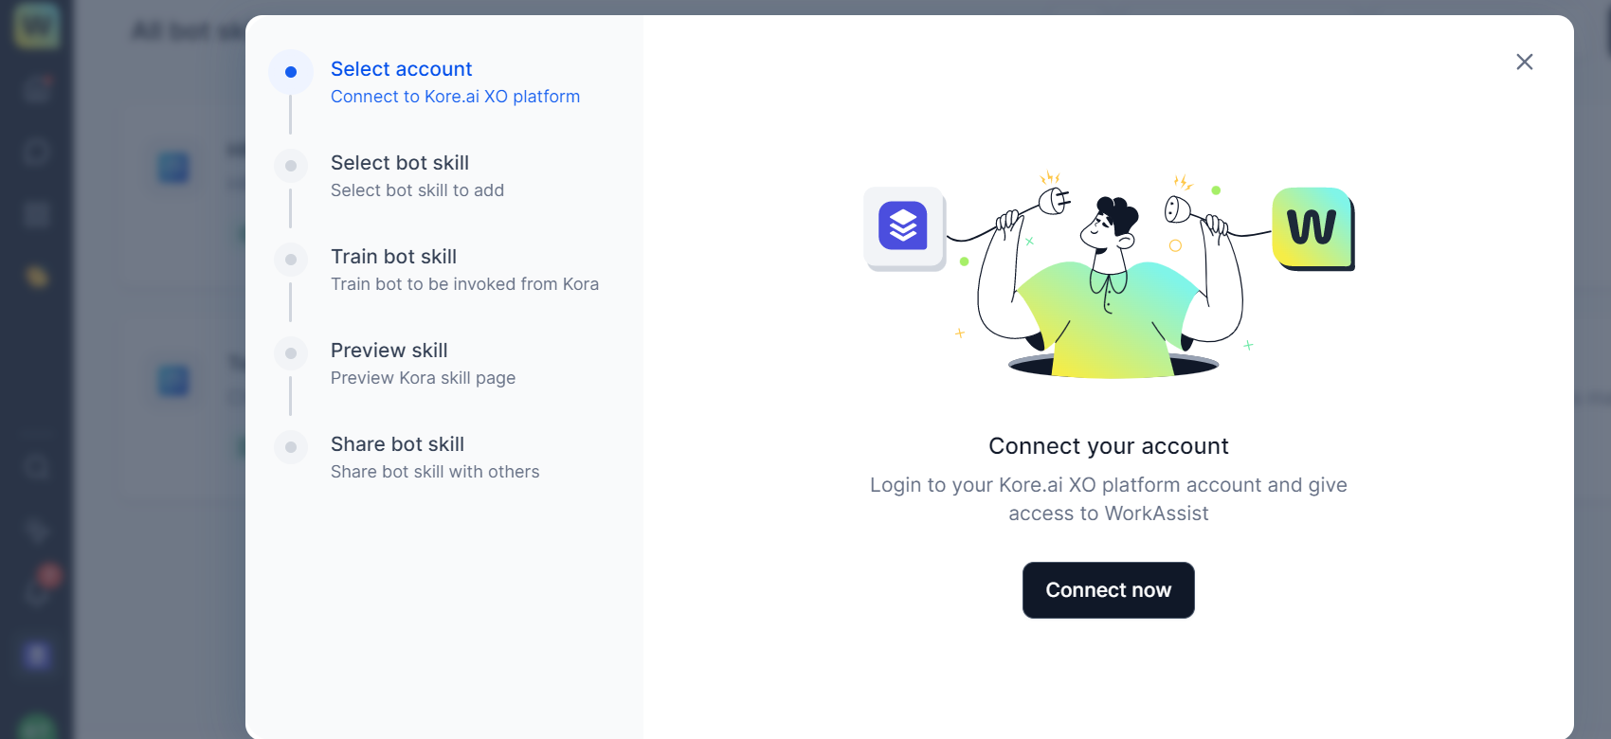Open the Select account step title

(401, 69)
